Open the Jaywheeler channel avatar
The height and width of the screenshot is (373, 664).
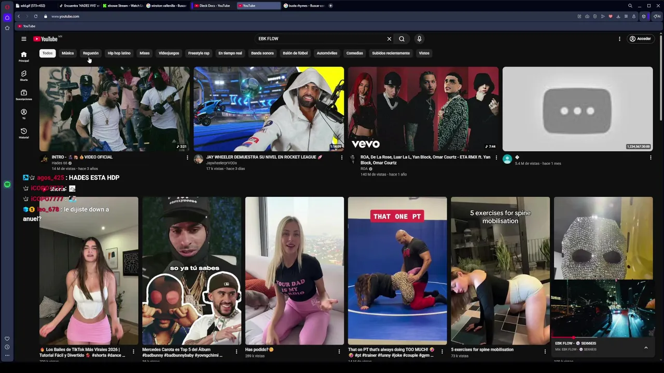(x=198, y=160)
